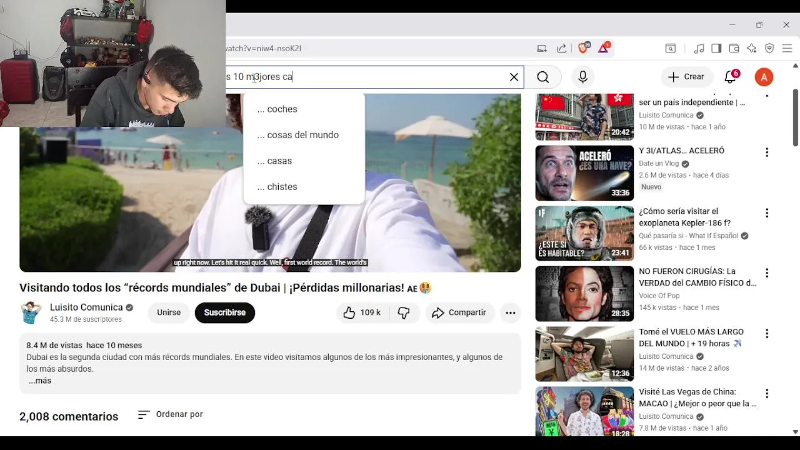Click the Brave VPN shield icon

769,48
